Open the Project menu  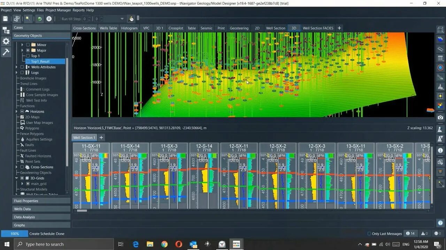pos(6,10)
